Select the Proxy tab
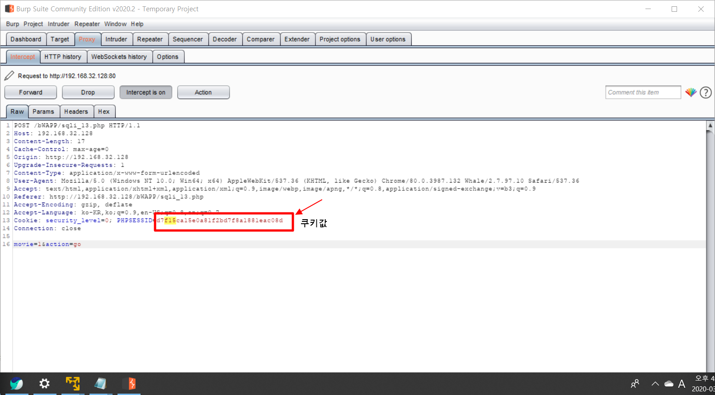The width and height of the screenshot is (715, 395). point(87,39)
